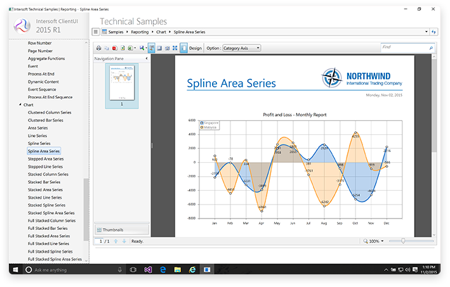This screenshot has width=450, height=287.
Task: Toggle the highlighted page view button before Design
Action: [183, 48]
